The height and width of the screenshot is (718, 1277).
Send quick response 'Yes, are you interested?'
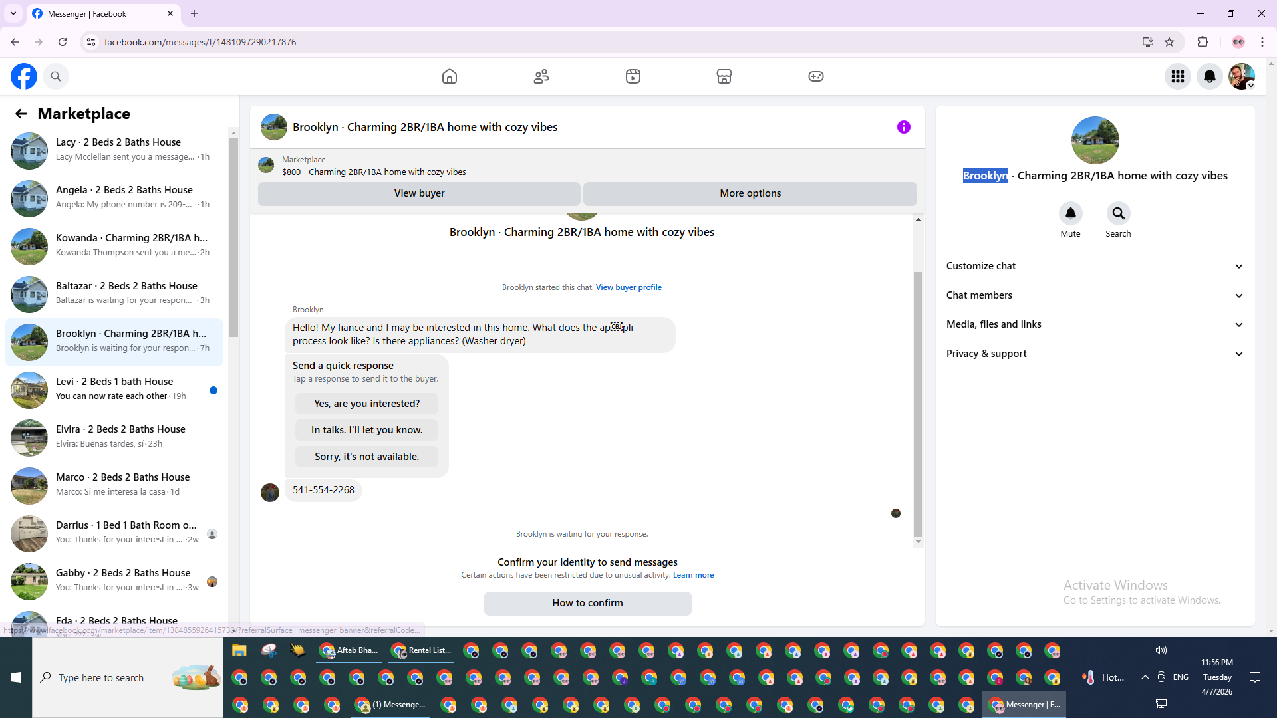point(366,404)
